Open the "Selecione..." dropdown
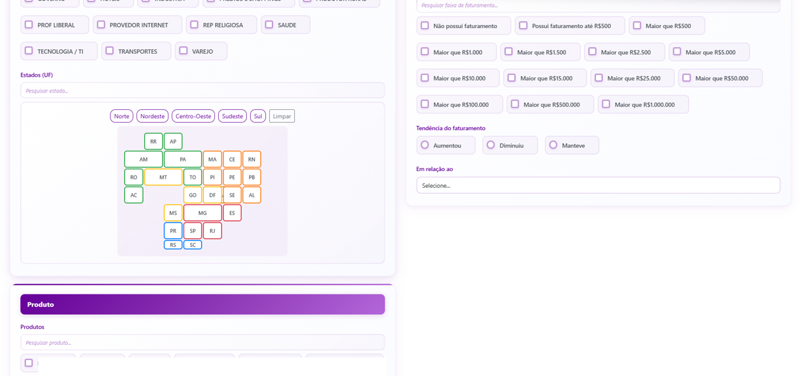Image resolution: width=804 pixels, height=376 pixels. pyautogui.click(x=598, y=185)
